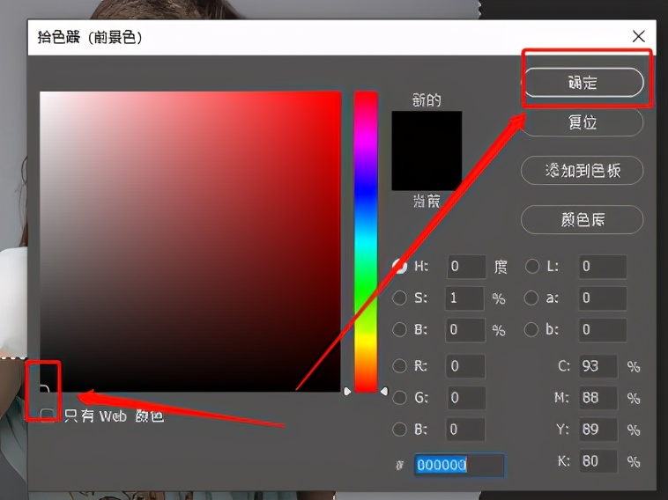Click the Y yellow percent field
Screen dimensions: 668x500
(598, 430)
